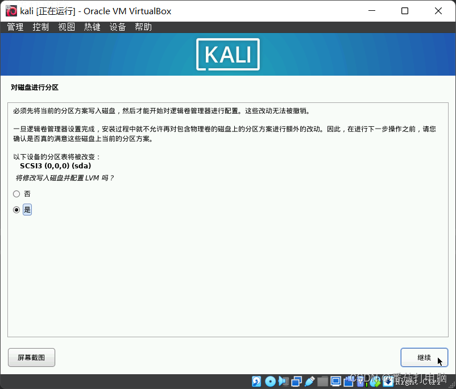Click the 屏幕截图 button
456x389 pixels.
(x=31, y=357)
